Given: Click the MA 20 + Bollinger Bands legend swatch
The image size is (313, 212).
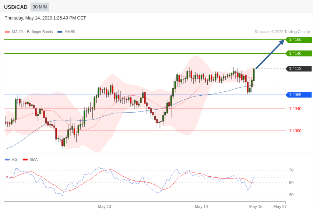Looking at the screenshot, I should coord(7,32).
